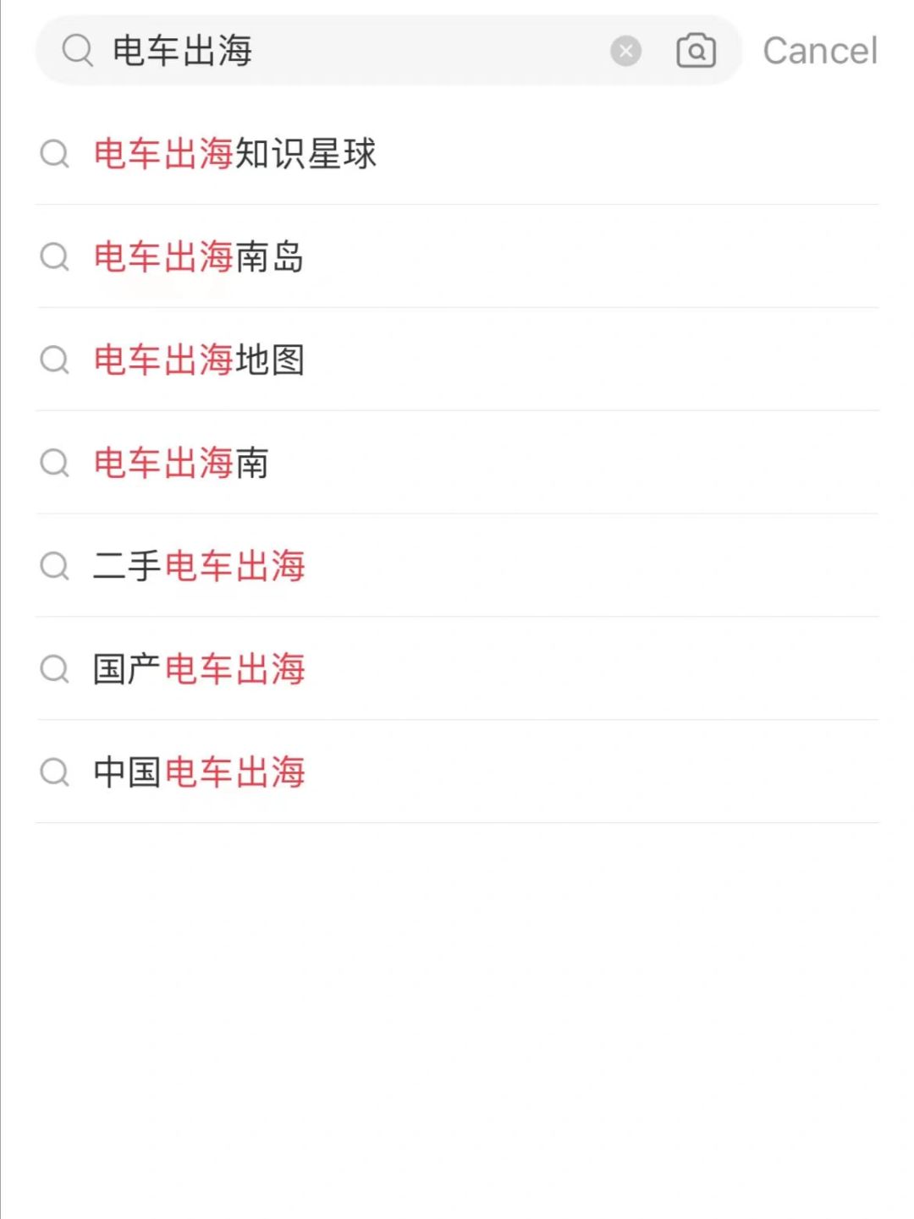Tap Cancel to exit search
914x1219 pixels.
[820, 51]
